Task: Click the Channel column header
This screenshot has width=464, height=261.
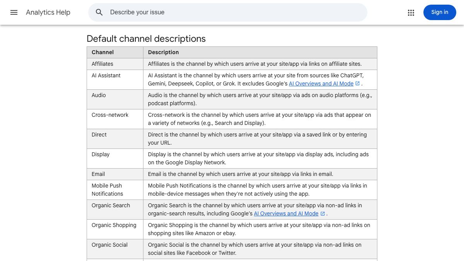Action: (x=115, y=52)
